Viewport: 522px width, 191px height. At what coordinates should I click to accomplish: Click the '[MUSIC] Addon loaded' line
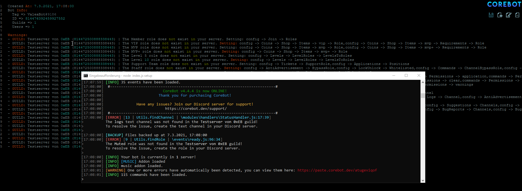[x=123, y=162]
